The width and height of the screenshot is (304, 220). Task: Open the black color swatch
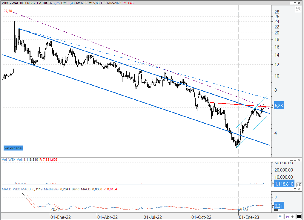tap(299, 216)
